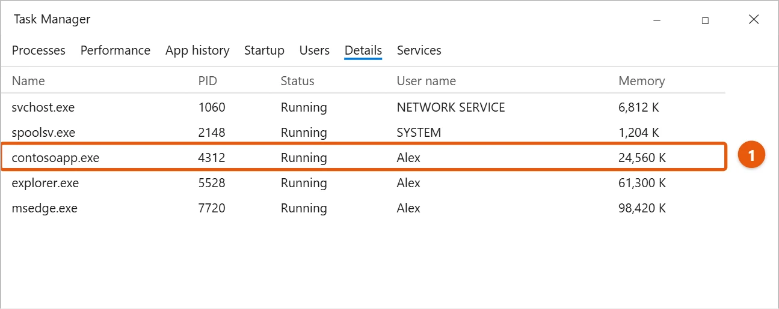779x309 pixels.
Task: Click the SYSTEM user name cell
Action: [x=419, y=133]
